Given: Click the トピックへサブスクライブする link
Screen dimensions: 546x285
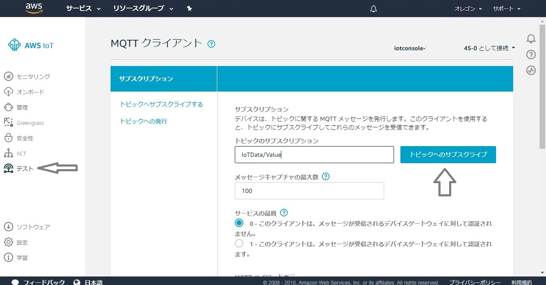Looking at the screenshot, I should click(x=161, y=104).
